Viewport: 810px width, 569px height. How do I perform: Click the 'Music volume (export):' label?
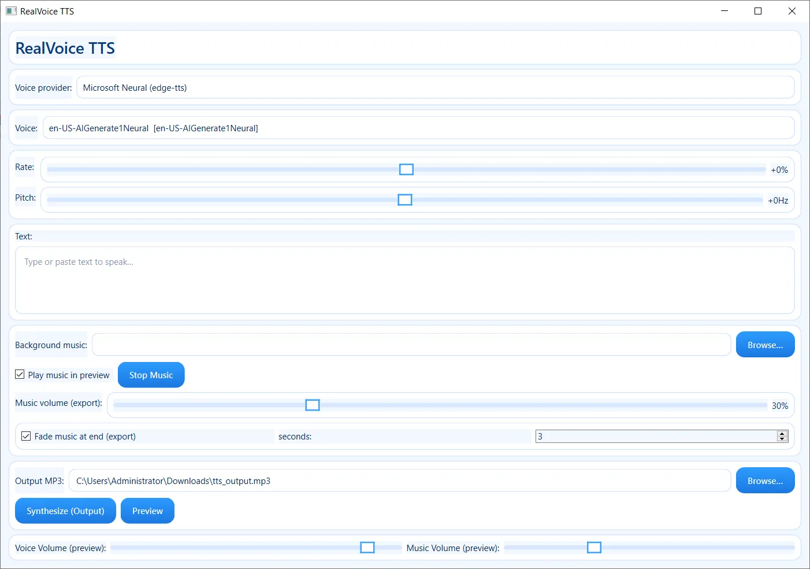[58, 403]
